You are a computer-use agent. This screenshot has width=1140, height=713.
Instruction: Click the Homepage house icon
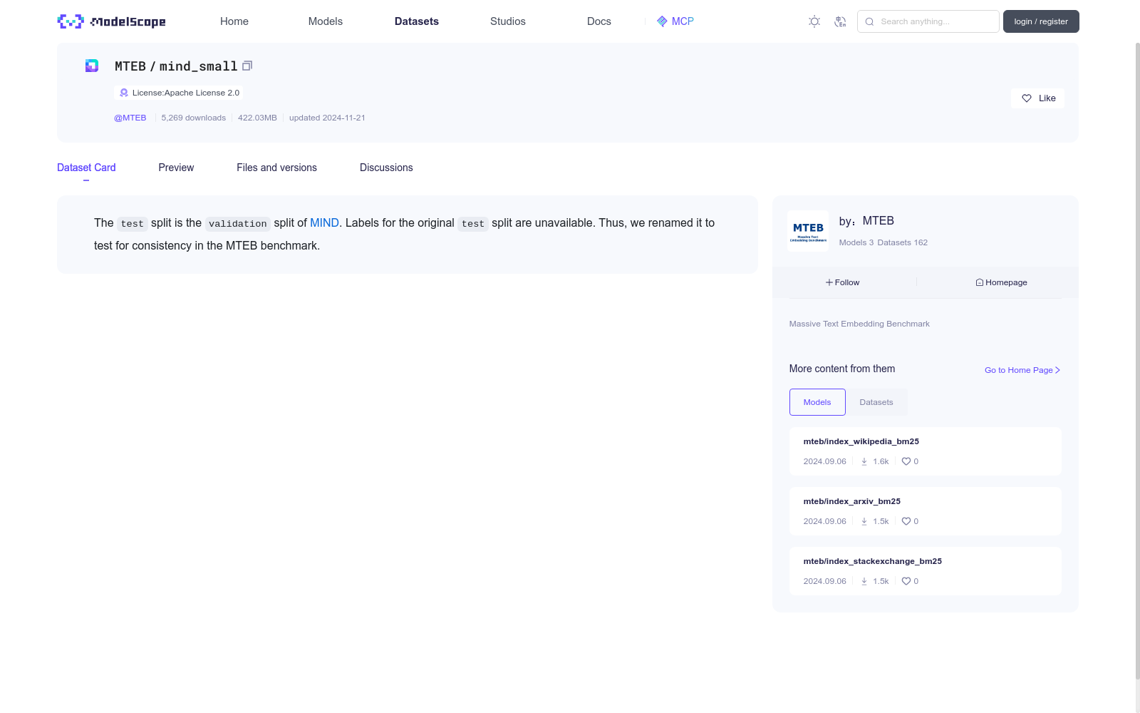pyautogui.click(x=980, y=282)
